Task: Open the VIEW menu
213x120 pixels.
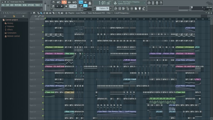Action: (25, 5)
